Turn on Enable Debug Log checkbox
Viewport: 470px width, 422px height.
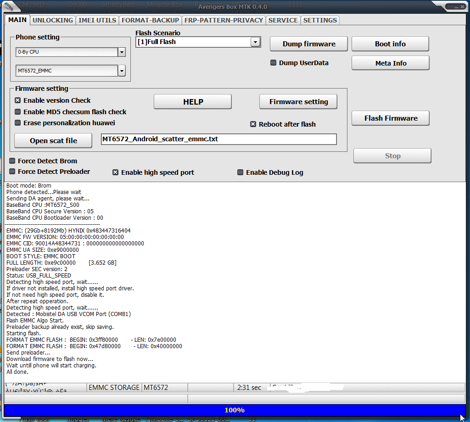tap(241, 172)
